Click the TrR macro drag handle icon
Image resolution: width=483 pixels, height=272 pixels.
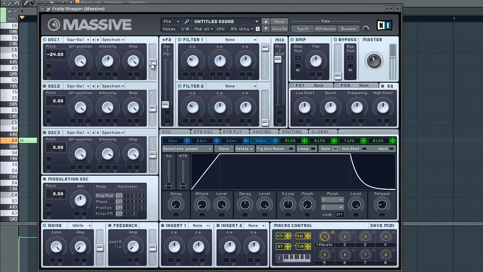(x=308, y=246)
